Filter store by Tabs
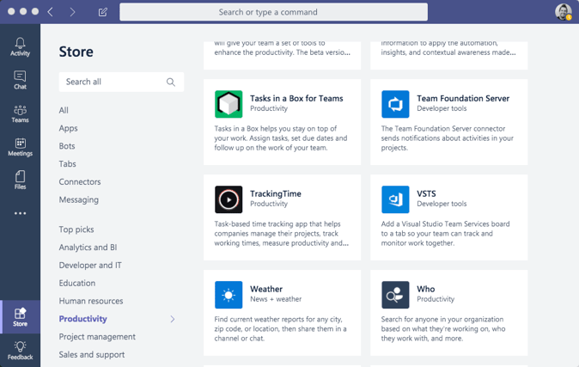 (68, 163)
